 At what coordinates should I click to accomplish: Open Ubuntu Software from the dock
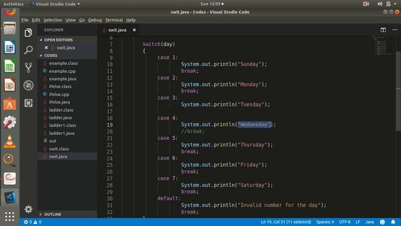pyautogui.click(x=10, y=104)
